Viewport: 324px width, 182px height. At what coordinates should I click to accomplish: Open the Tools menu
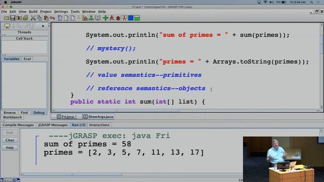75,12
